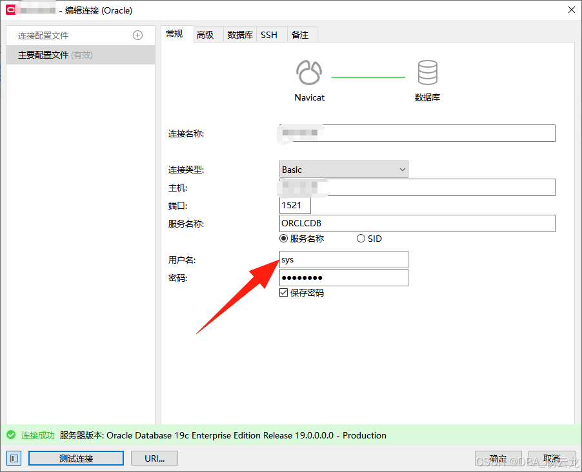
Task: Select the SID radio button
Action: coord(361,239)
